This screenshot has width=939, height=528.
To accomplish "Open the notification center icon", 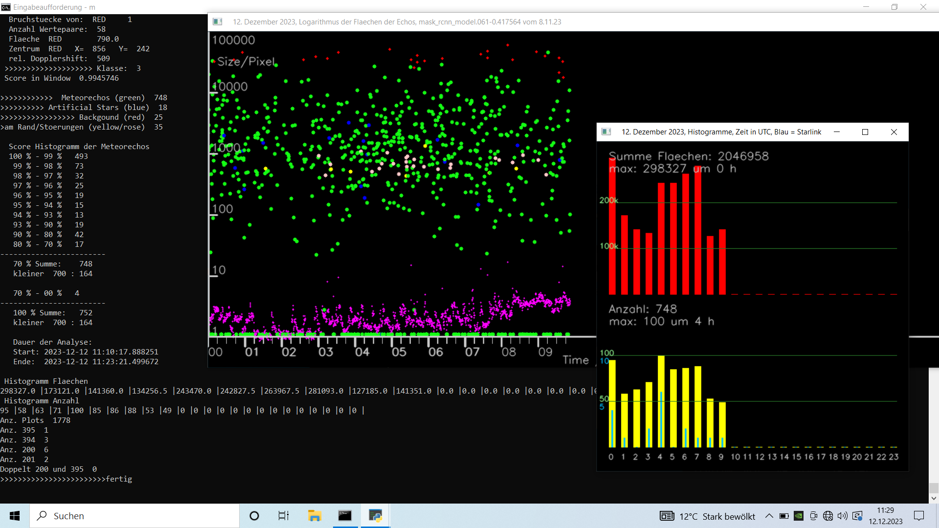I will point(919,516).
